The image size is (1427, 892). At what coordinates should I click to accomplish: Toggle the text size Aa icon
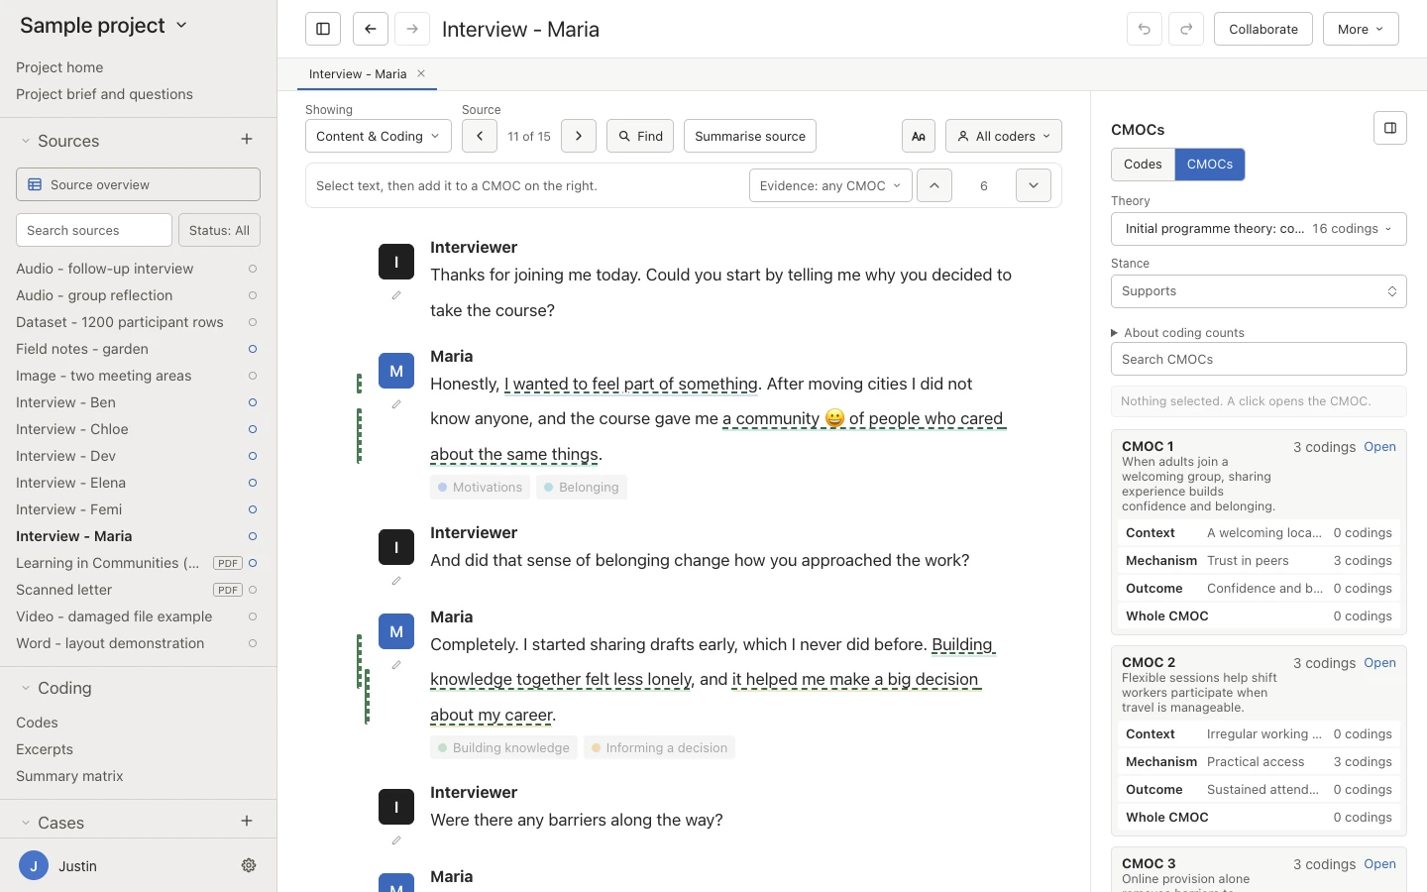(919, 136)
